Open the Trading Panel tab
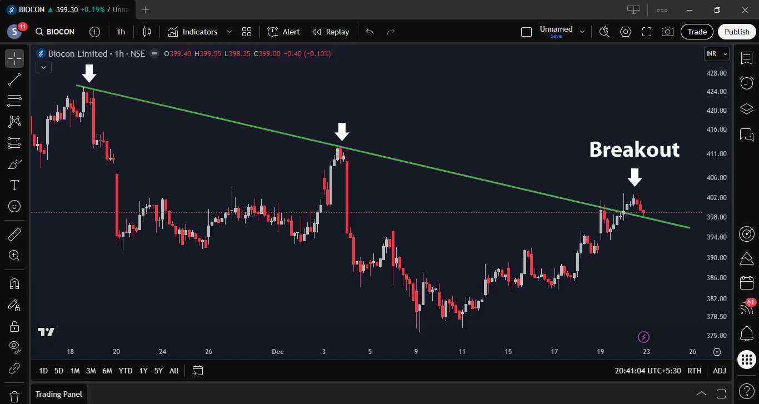The image size is (759, 404). pyautogui.click(x=59, y=394)
